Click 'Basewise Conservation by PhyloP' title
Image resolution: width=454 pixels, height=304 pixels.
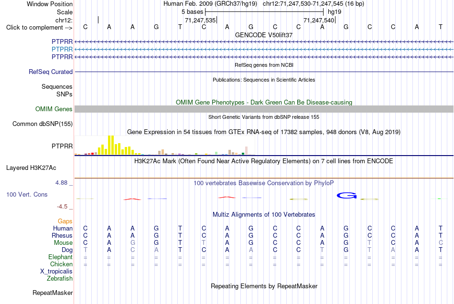(x=264, y=183)
